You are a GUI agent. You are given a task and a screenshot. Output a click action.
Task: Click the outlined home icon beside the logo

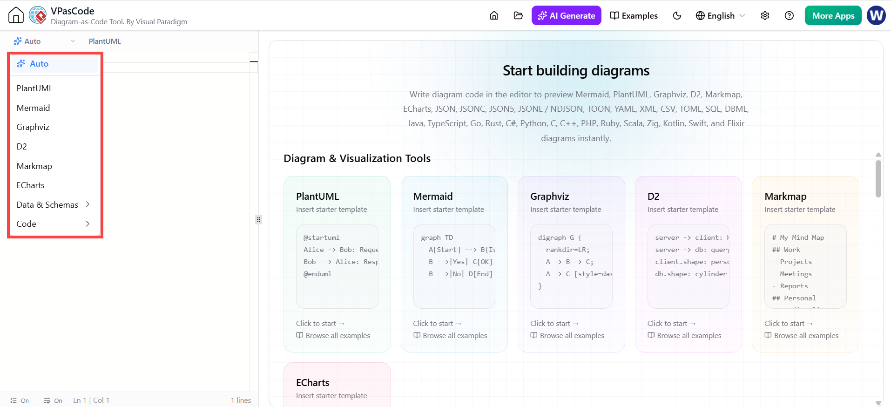click(x=16, y=15)
